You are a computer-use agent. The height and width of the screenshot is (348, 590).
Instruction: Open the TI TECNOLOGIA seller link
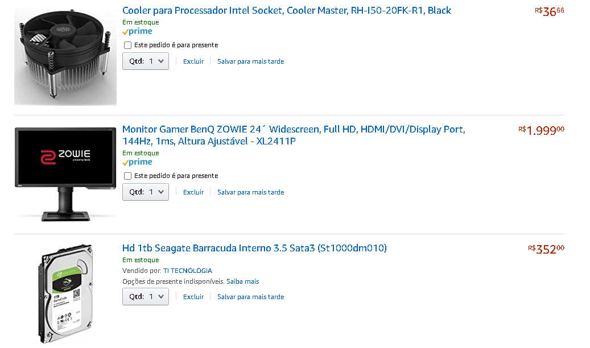click(188, 271)
